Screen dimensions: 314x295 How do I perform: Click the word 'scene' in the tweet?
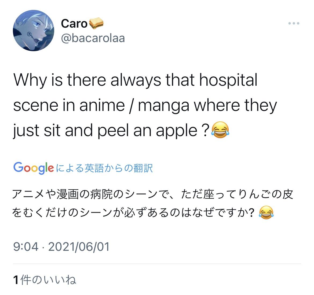click(x=36, y=105)
